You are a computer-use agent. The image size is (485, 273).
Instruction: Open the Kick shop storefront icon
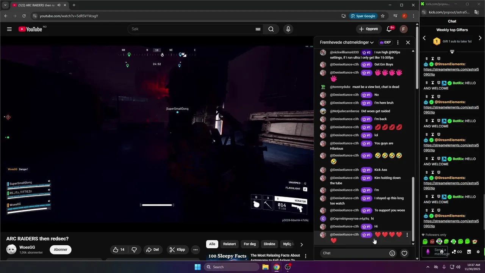pyautogui.click(x=469, y=252)
